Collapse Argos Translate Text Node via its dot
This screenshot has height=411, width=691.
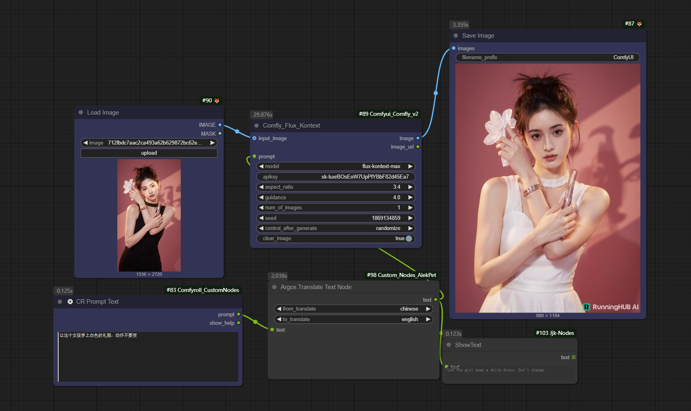coord(274,287)
